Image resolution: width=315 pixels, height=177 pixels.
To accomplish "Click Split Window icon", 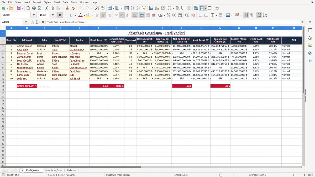I will tap(209, 8).
